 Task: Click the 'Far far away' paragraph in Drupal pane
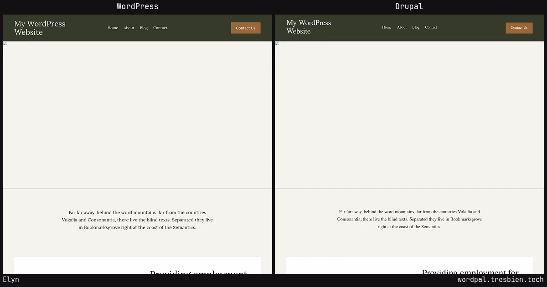pyautogui.click(x=409, y=219)
